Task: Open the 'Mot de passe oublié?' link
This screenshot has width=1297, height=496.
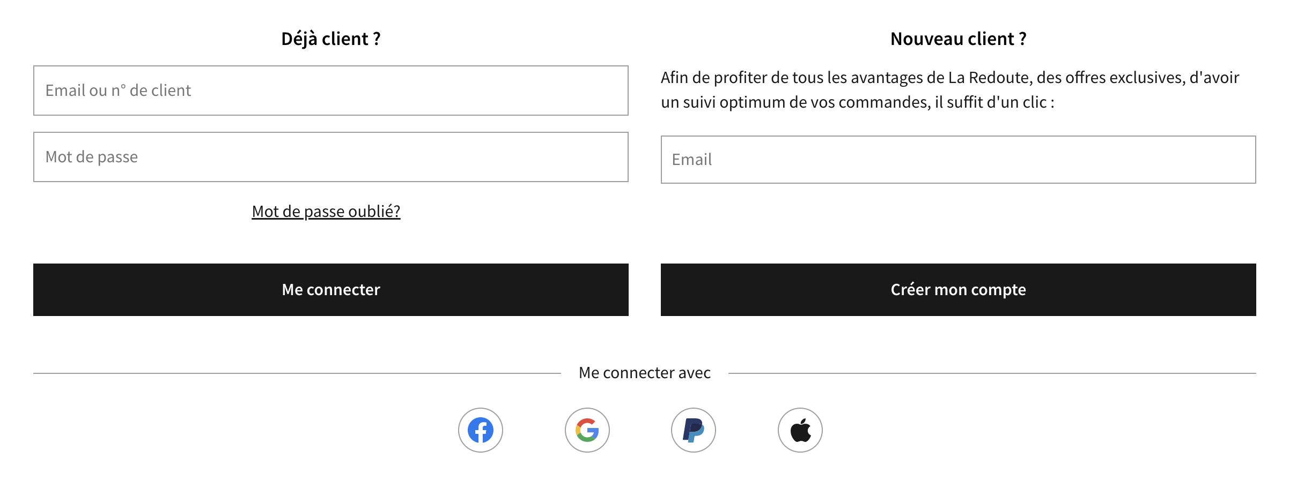Action: point(326,212)
